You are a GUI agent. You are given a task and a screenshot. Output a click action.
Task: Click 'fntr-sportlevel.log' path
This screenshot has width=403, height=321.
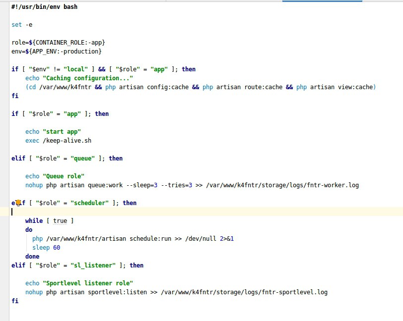[294, 292]
